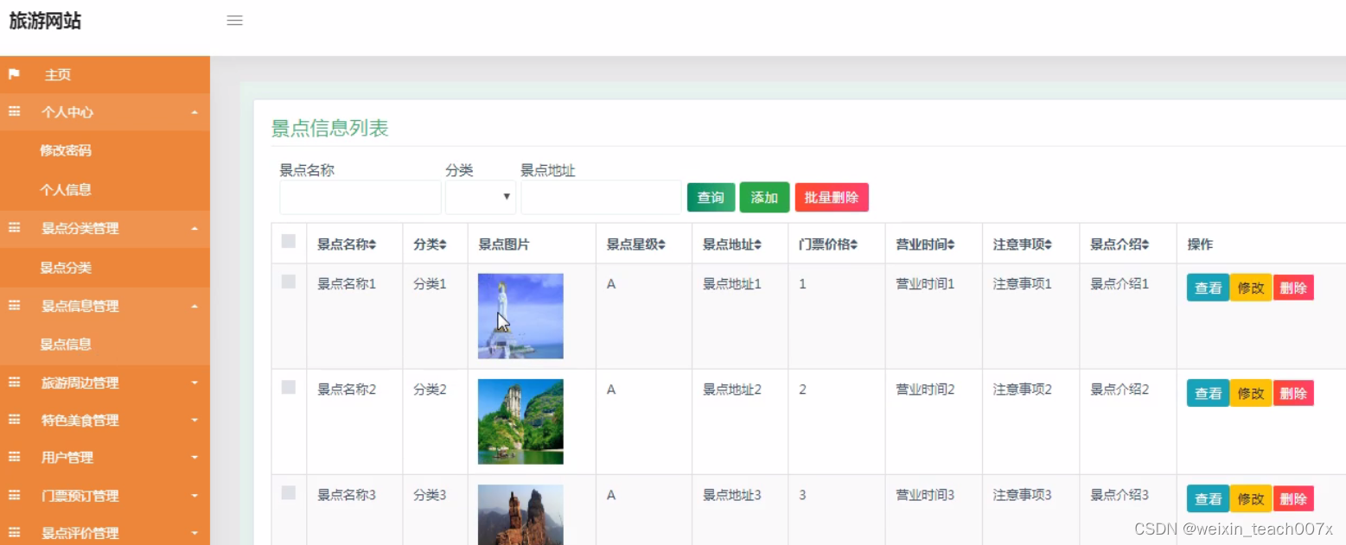Click 修改 for row 景点名称2
Viewport: 1346px width, 545px height.
(x=1251, y=393)
